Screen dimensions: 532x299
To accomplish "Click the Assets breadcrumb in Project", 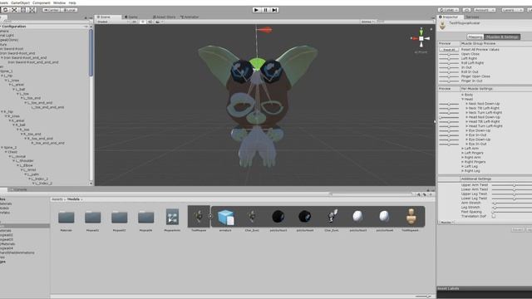I will click(57, 199).
